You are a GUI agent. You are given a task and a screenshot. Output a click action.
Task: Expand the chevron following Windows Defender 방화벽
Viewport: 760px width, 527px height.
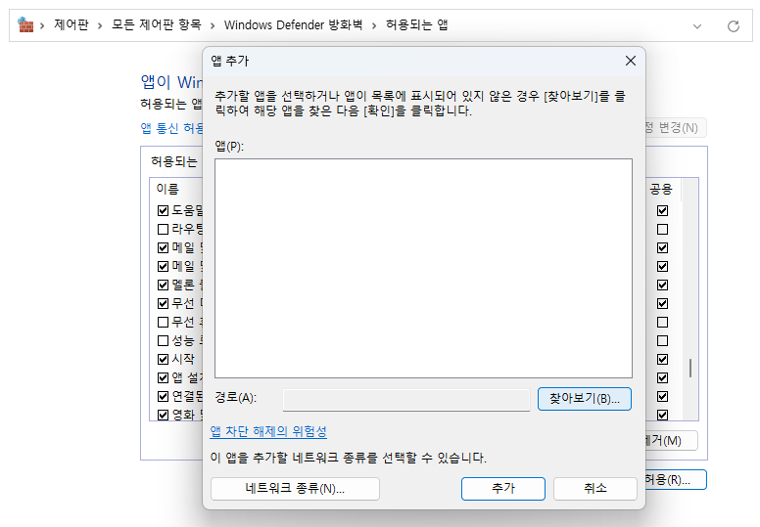point(374,25)
